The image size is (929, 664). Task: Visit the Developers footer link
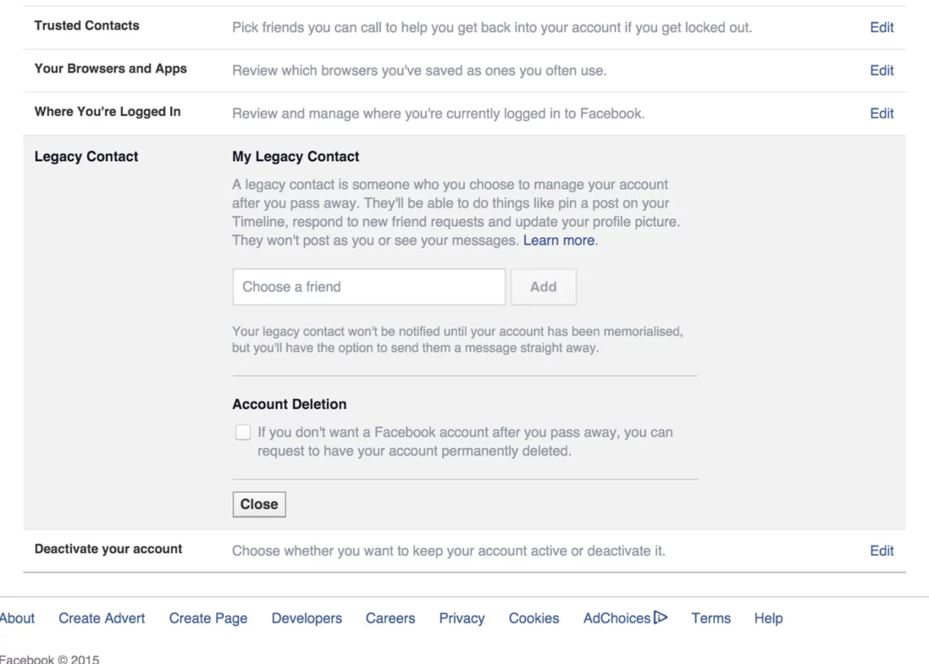pyautogui.click(x=306, y=618)
